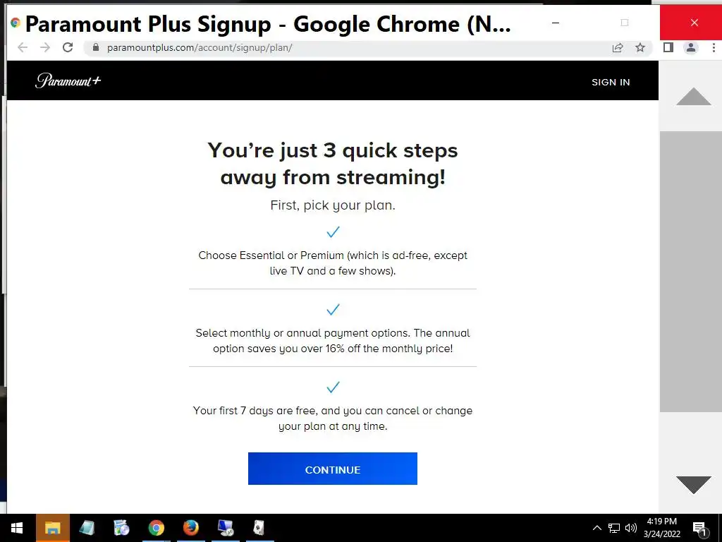The height and width of the screenshot is (542, 722).
Task: Click text "Select monthly or annual payment options"
Action: 302,333
